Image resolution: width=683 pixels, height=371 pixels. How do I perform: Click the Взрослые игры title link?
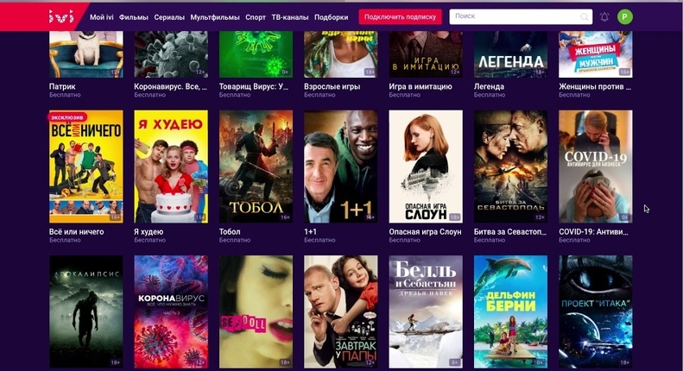coord(332,86)
